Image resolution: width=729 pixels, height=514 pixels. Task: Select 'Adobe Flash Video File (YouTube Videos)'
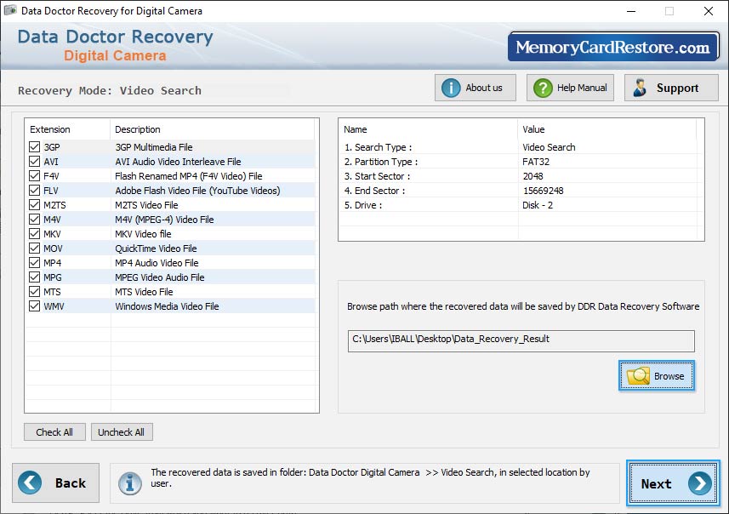click(197, 191)
